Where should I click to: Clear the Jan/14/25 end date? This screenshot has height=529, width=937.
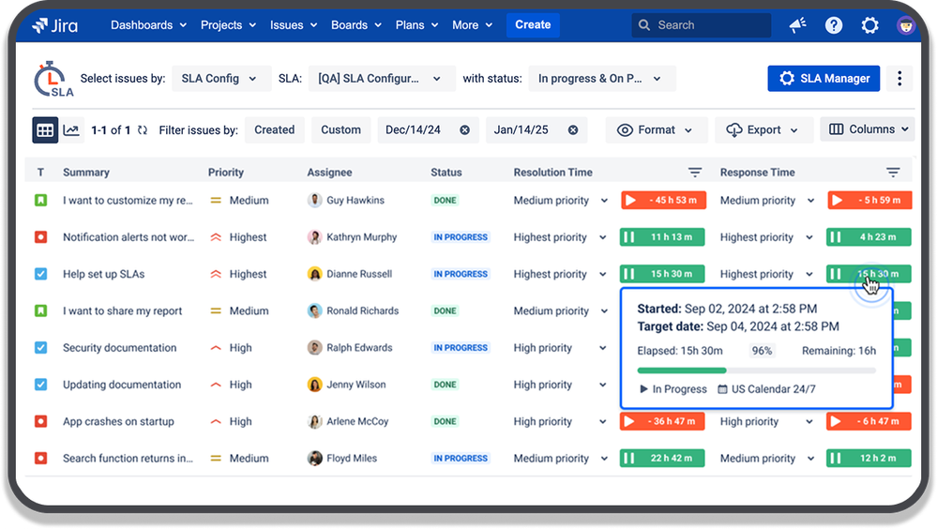[x=572, y=129]
